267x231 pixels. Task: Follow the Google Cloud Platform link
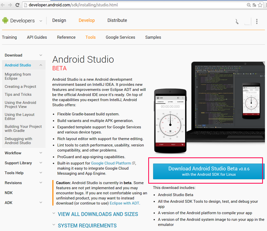click(111, 163)
